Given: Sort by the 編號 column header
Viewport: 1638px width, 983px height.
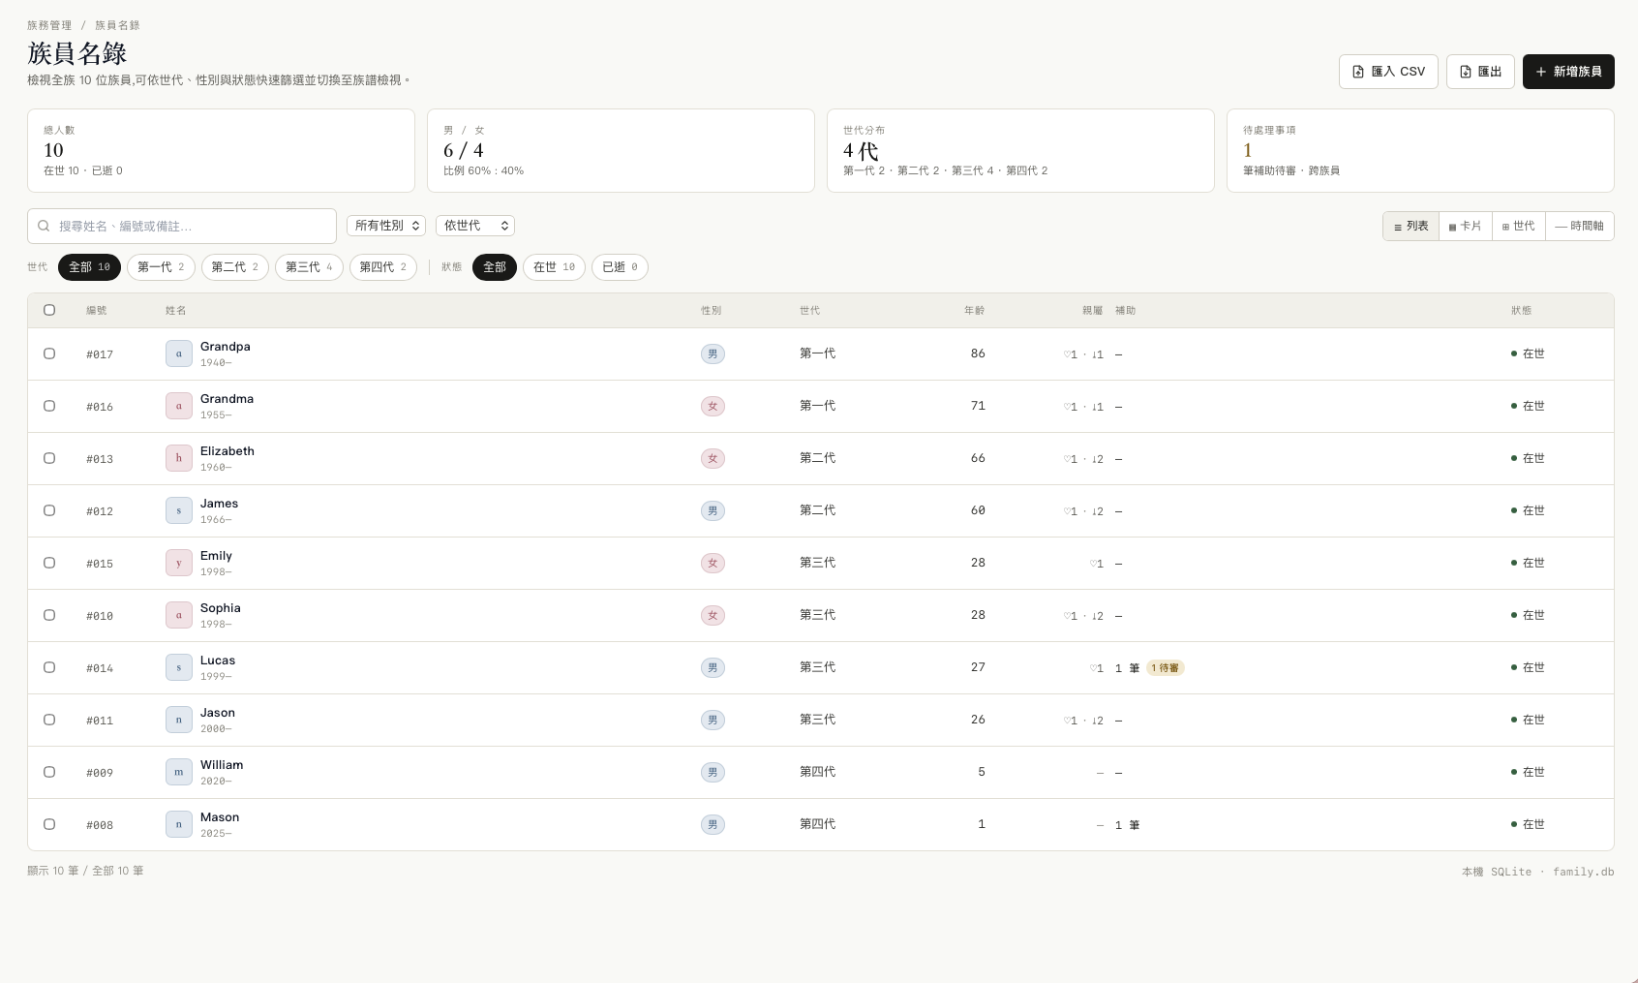Looking at the screenshot, I should point(97,311).
